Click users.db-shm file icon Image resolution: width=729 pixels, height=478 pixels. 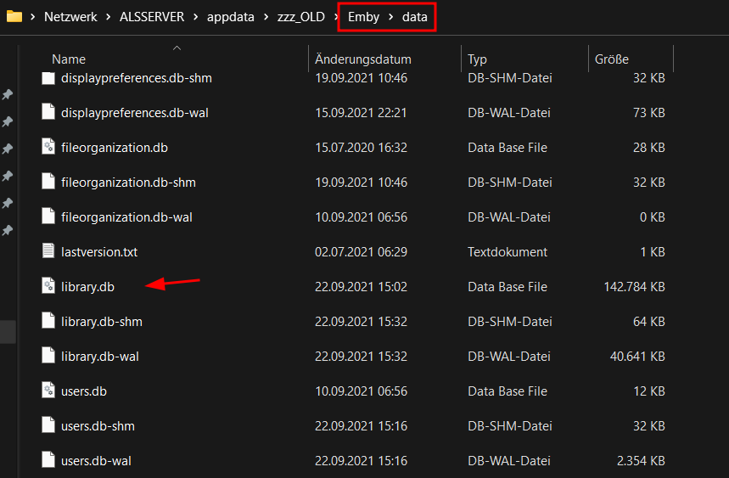click(x=48, y=426)
